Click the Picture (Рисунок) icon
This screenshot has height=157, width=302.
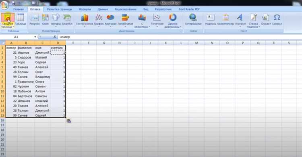35,19
